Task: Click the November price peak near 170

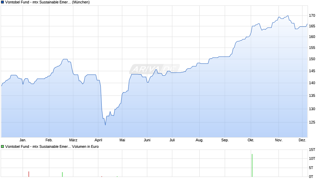Action: (288, 16)
